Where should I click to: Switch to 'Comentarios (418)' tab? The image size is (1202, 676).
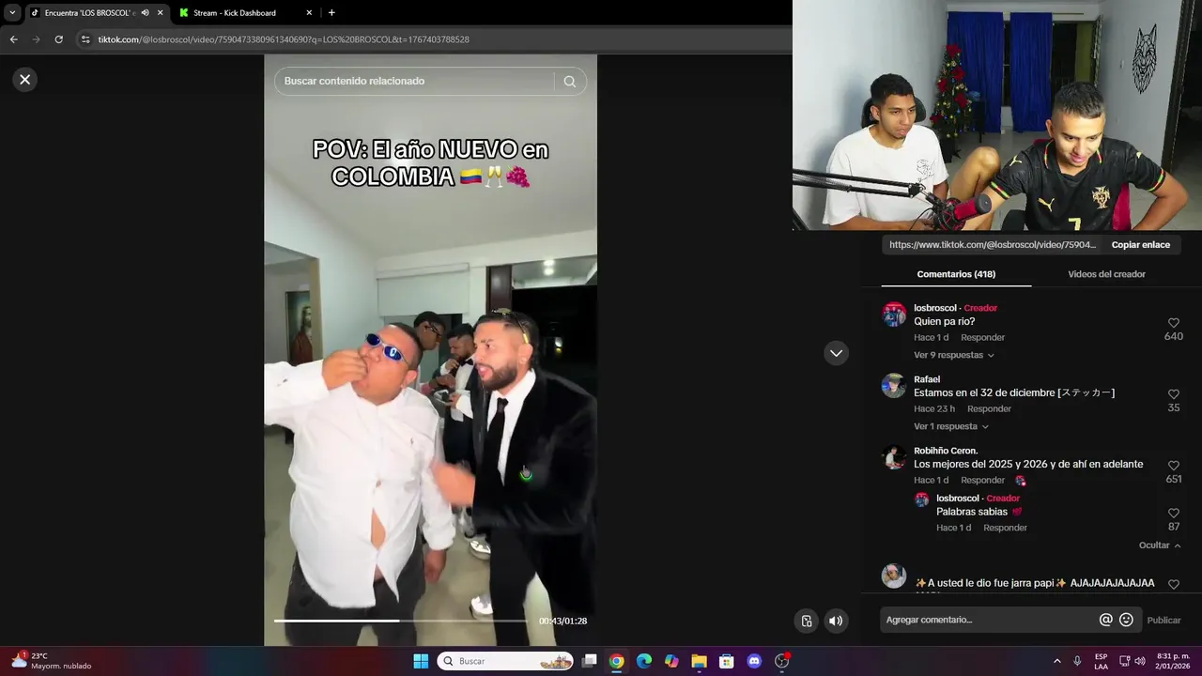956,274
